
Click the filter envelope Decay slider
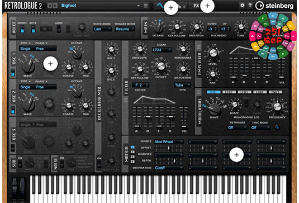(x=148, y=117)
